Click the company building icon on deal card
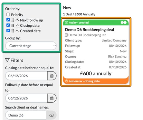Screen dimensions: 143x120 [x=66, y=35]
